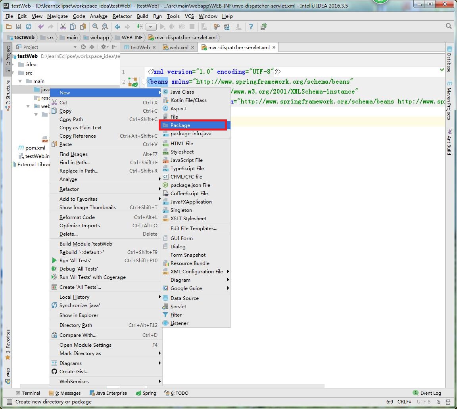Choose Java Class from the New submenu
The image size is (457, 409).
(196, 92)
